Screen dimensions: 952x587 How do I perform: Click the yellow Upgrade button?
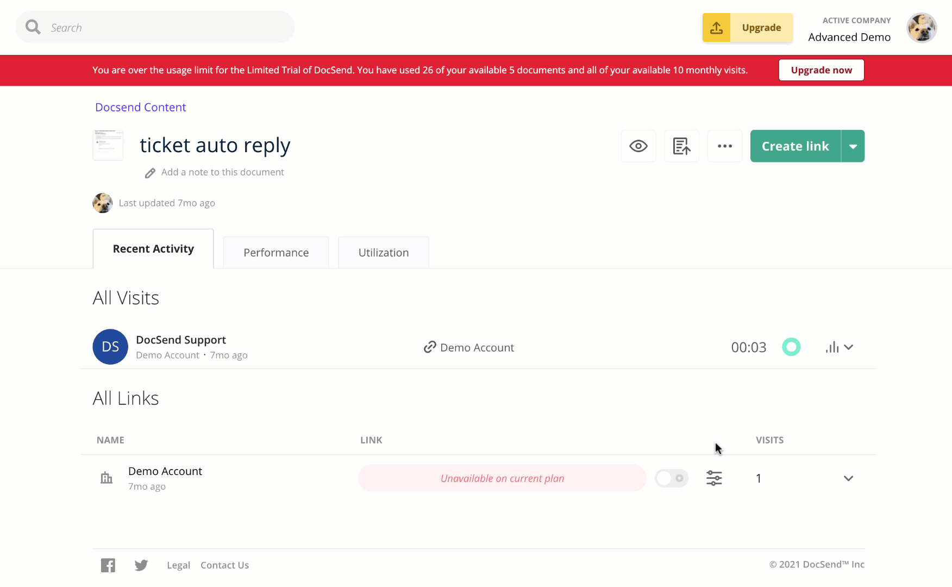748,28
